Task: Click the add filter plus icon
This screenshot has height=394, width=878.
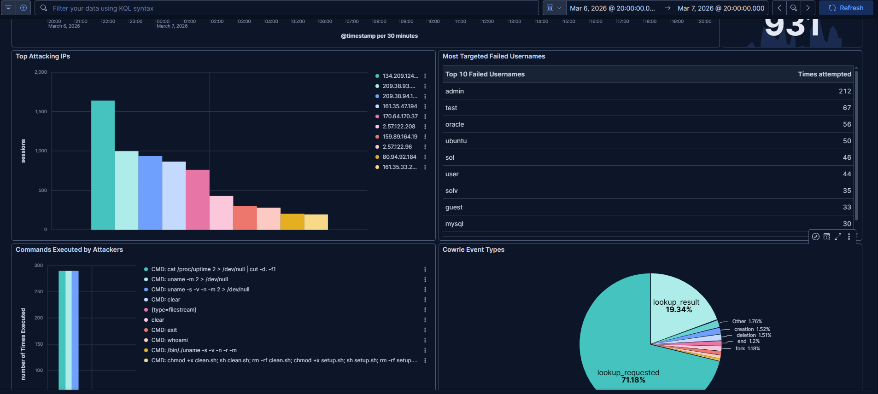Action: pyautogui.click(x=23, y=8)
